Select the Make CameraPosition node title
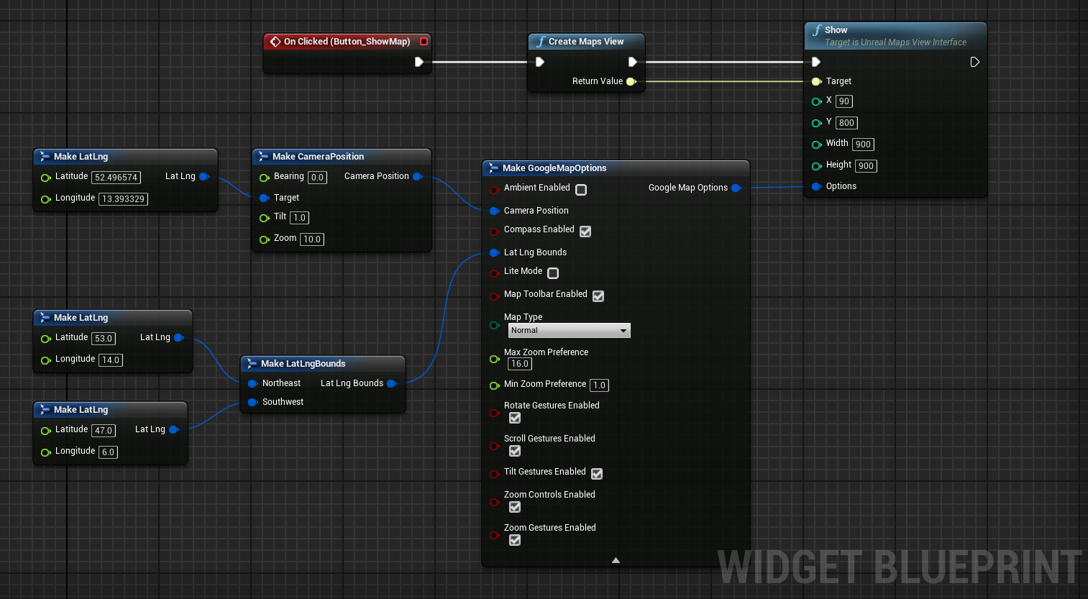 (318, 156)
